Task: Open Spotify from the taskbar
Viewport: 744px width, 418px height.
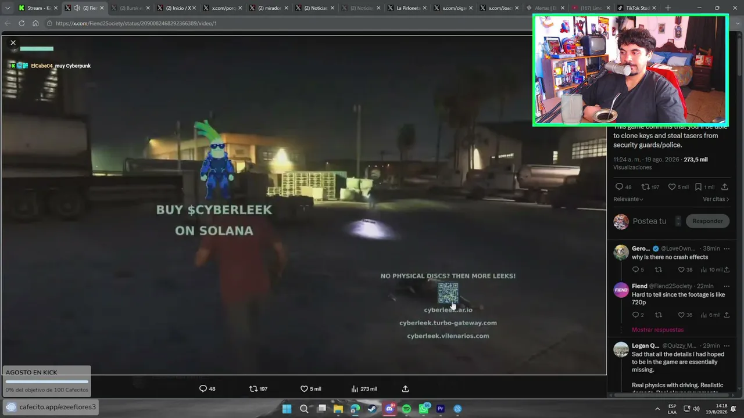Action: [x=406, y=409]
